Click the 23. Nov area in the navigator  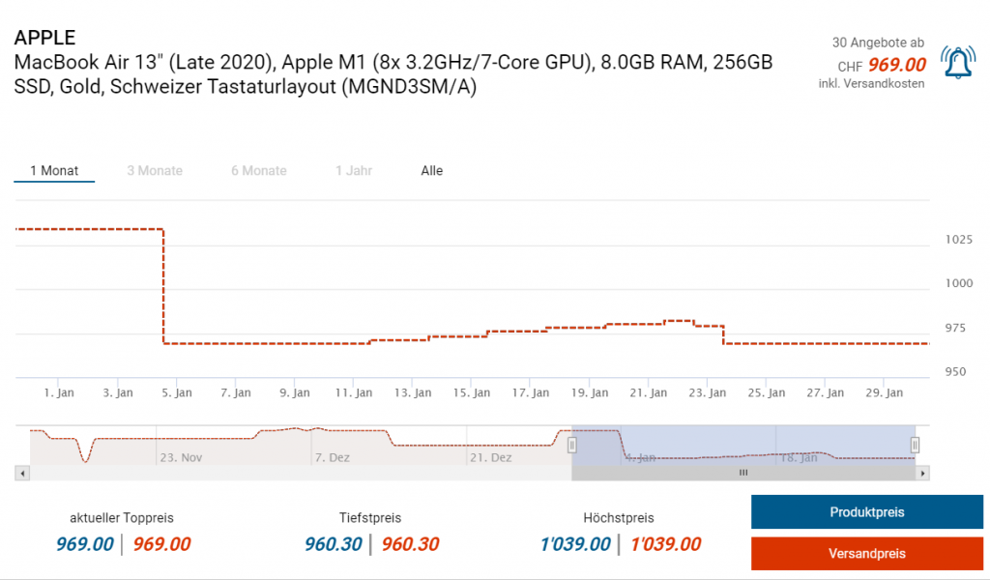pyautogui.click(x=179, y=457)
